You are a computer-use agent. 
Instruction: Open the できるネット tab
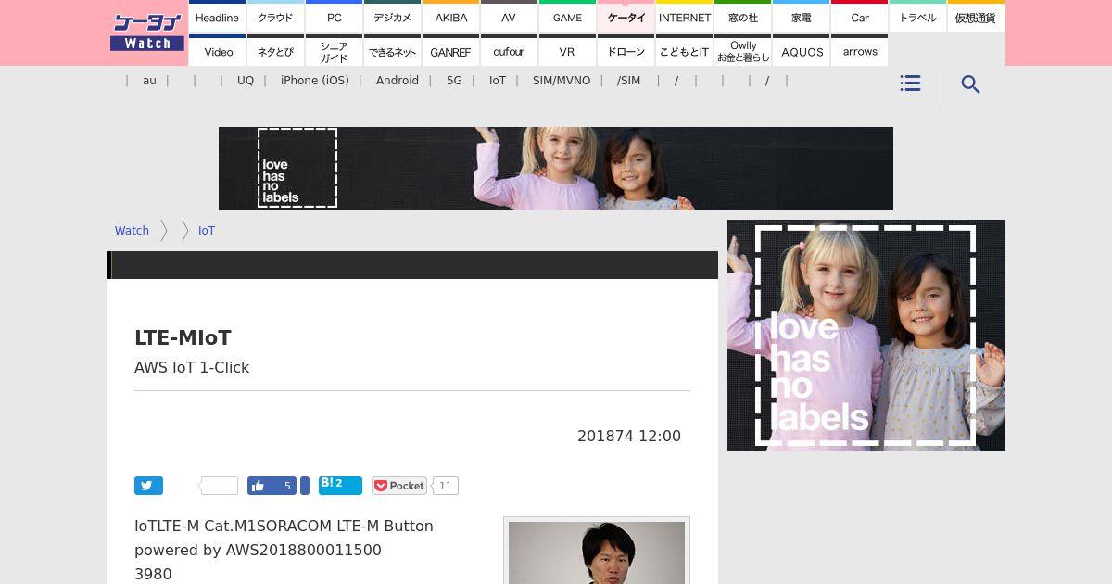pos(392,52)
